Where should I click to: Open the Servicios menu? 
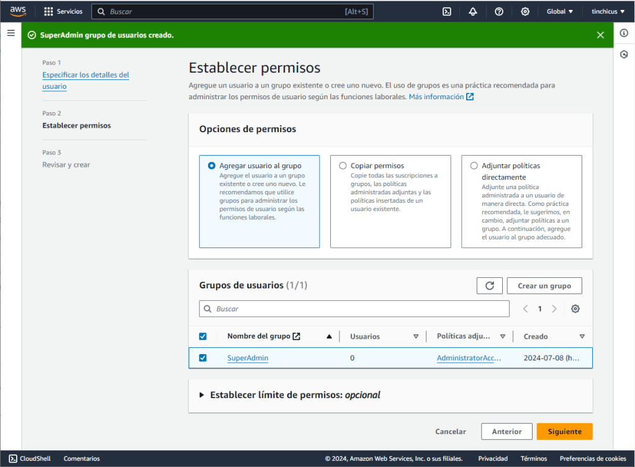pyautogui.click(x=63, y=11)
